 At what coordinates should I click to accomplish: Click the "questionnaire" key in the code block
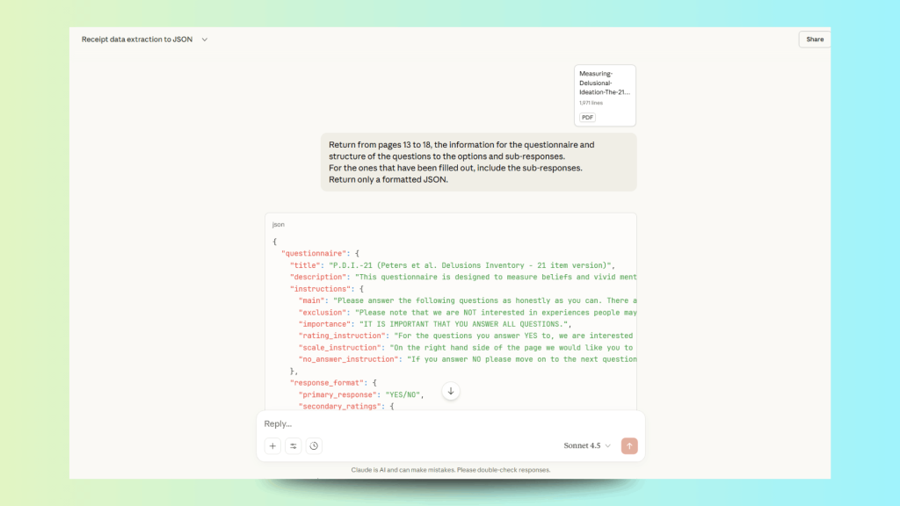(312, 253)
